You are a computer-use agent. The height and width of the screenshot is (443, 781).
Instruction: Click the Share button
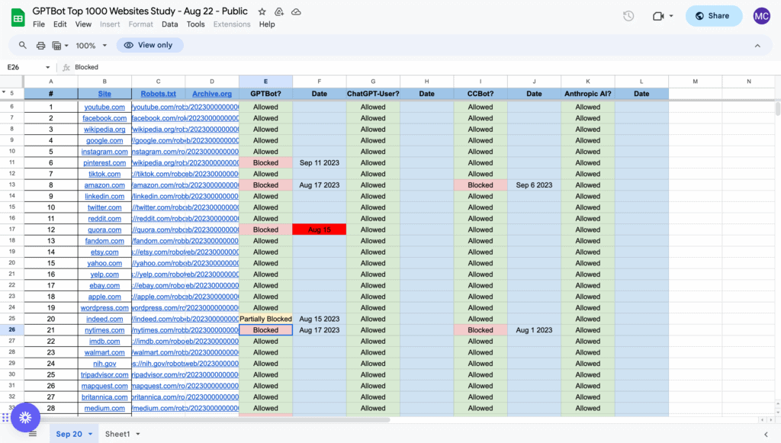click(714, 16)
